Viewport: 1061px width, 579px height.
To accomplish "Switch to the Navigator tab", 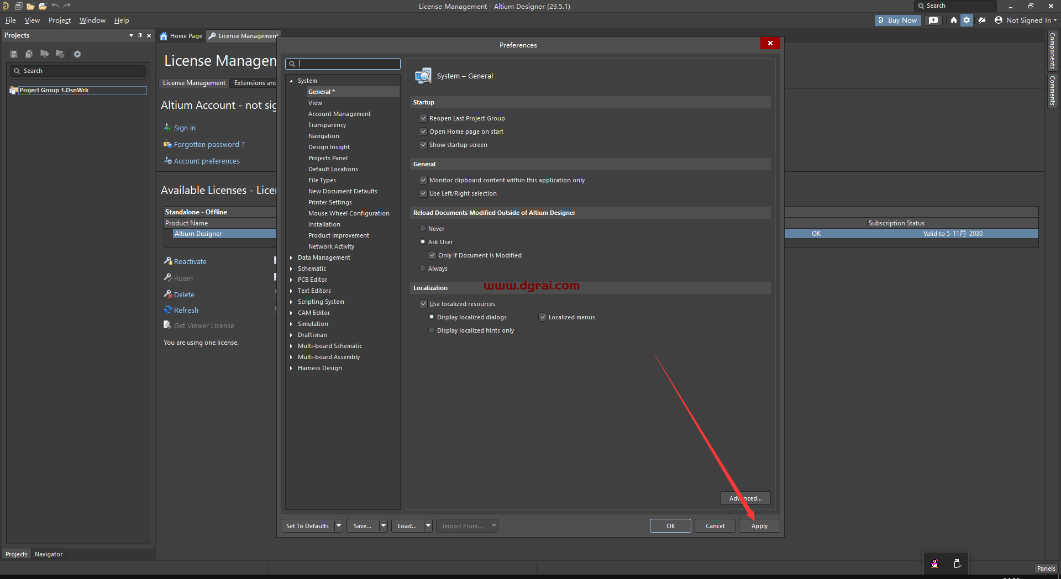I will [49, 554].
